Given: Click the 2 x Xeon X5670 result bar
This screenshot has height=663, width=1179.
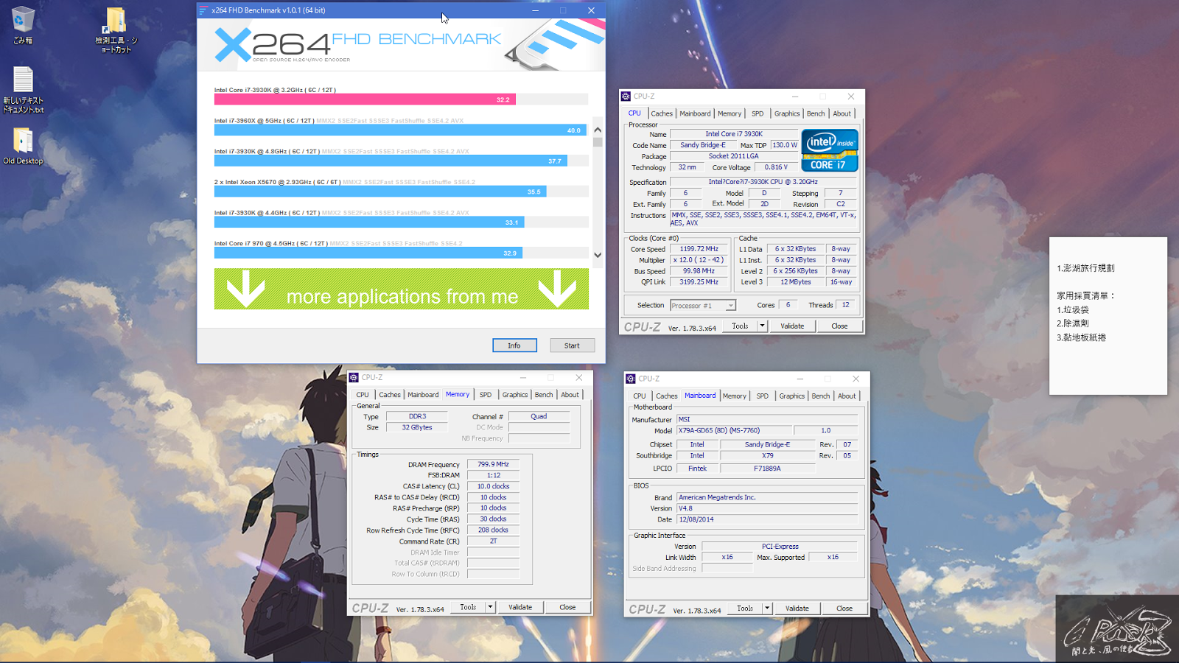Looking at the screenshot, I should pyautogui.click(x=380, y=192).
